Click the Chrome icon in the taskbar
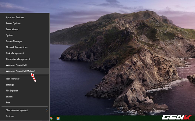Viewport: 195px width, 121px height. 51,118
